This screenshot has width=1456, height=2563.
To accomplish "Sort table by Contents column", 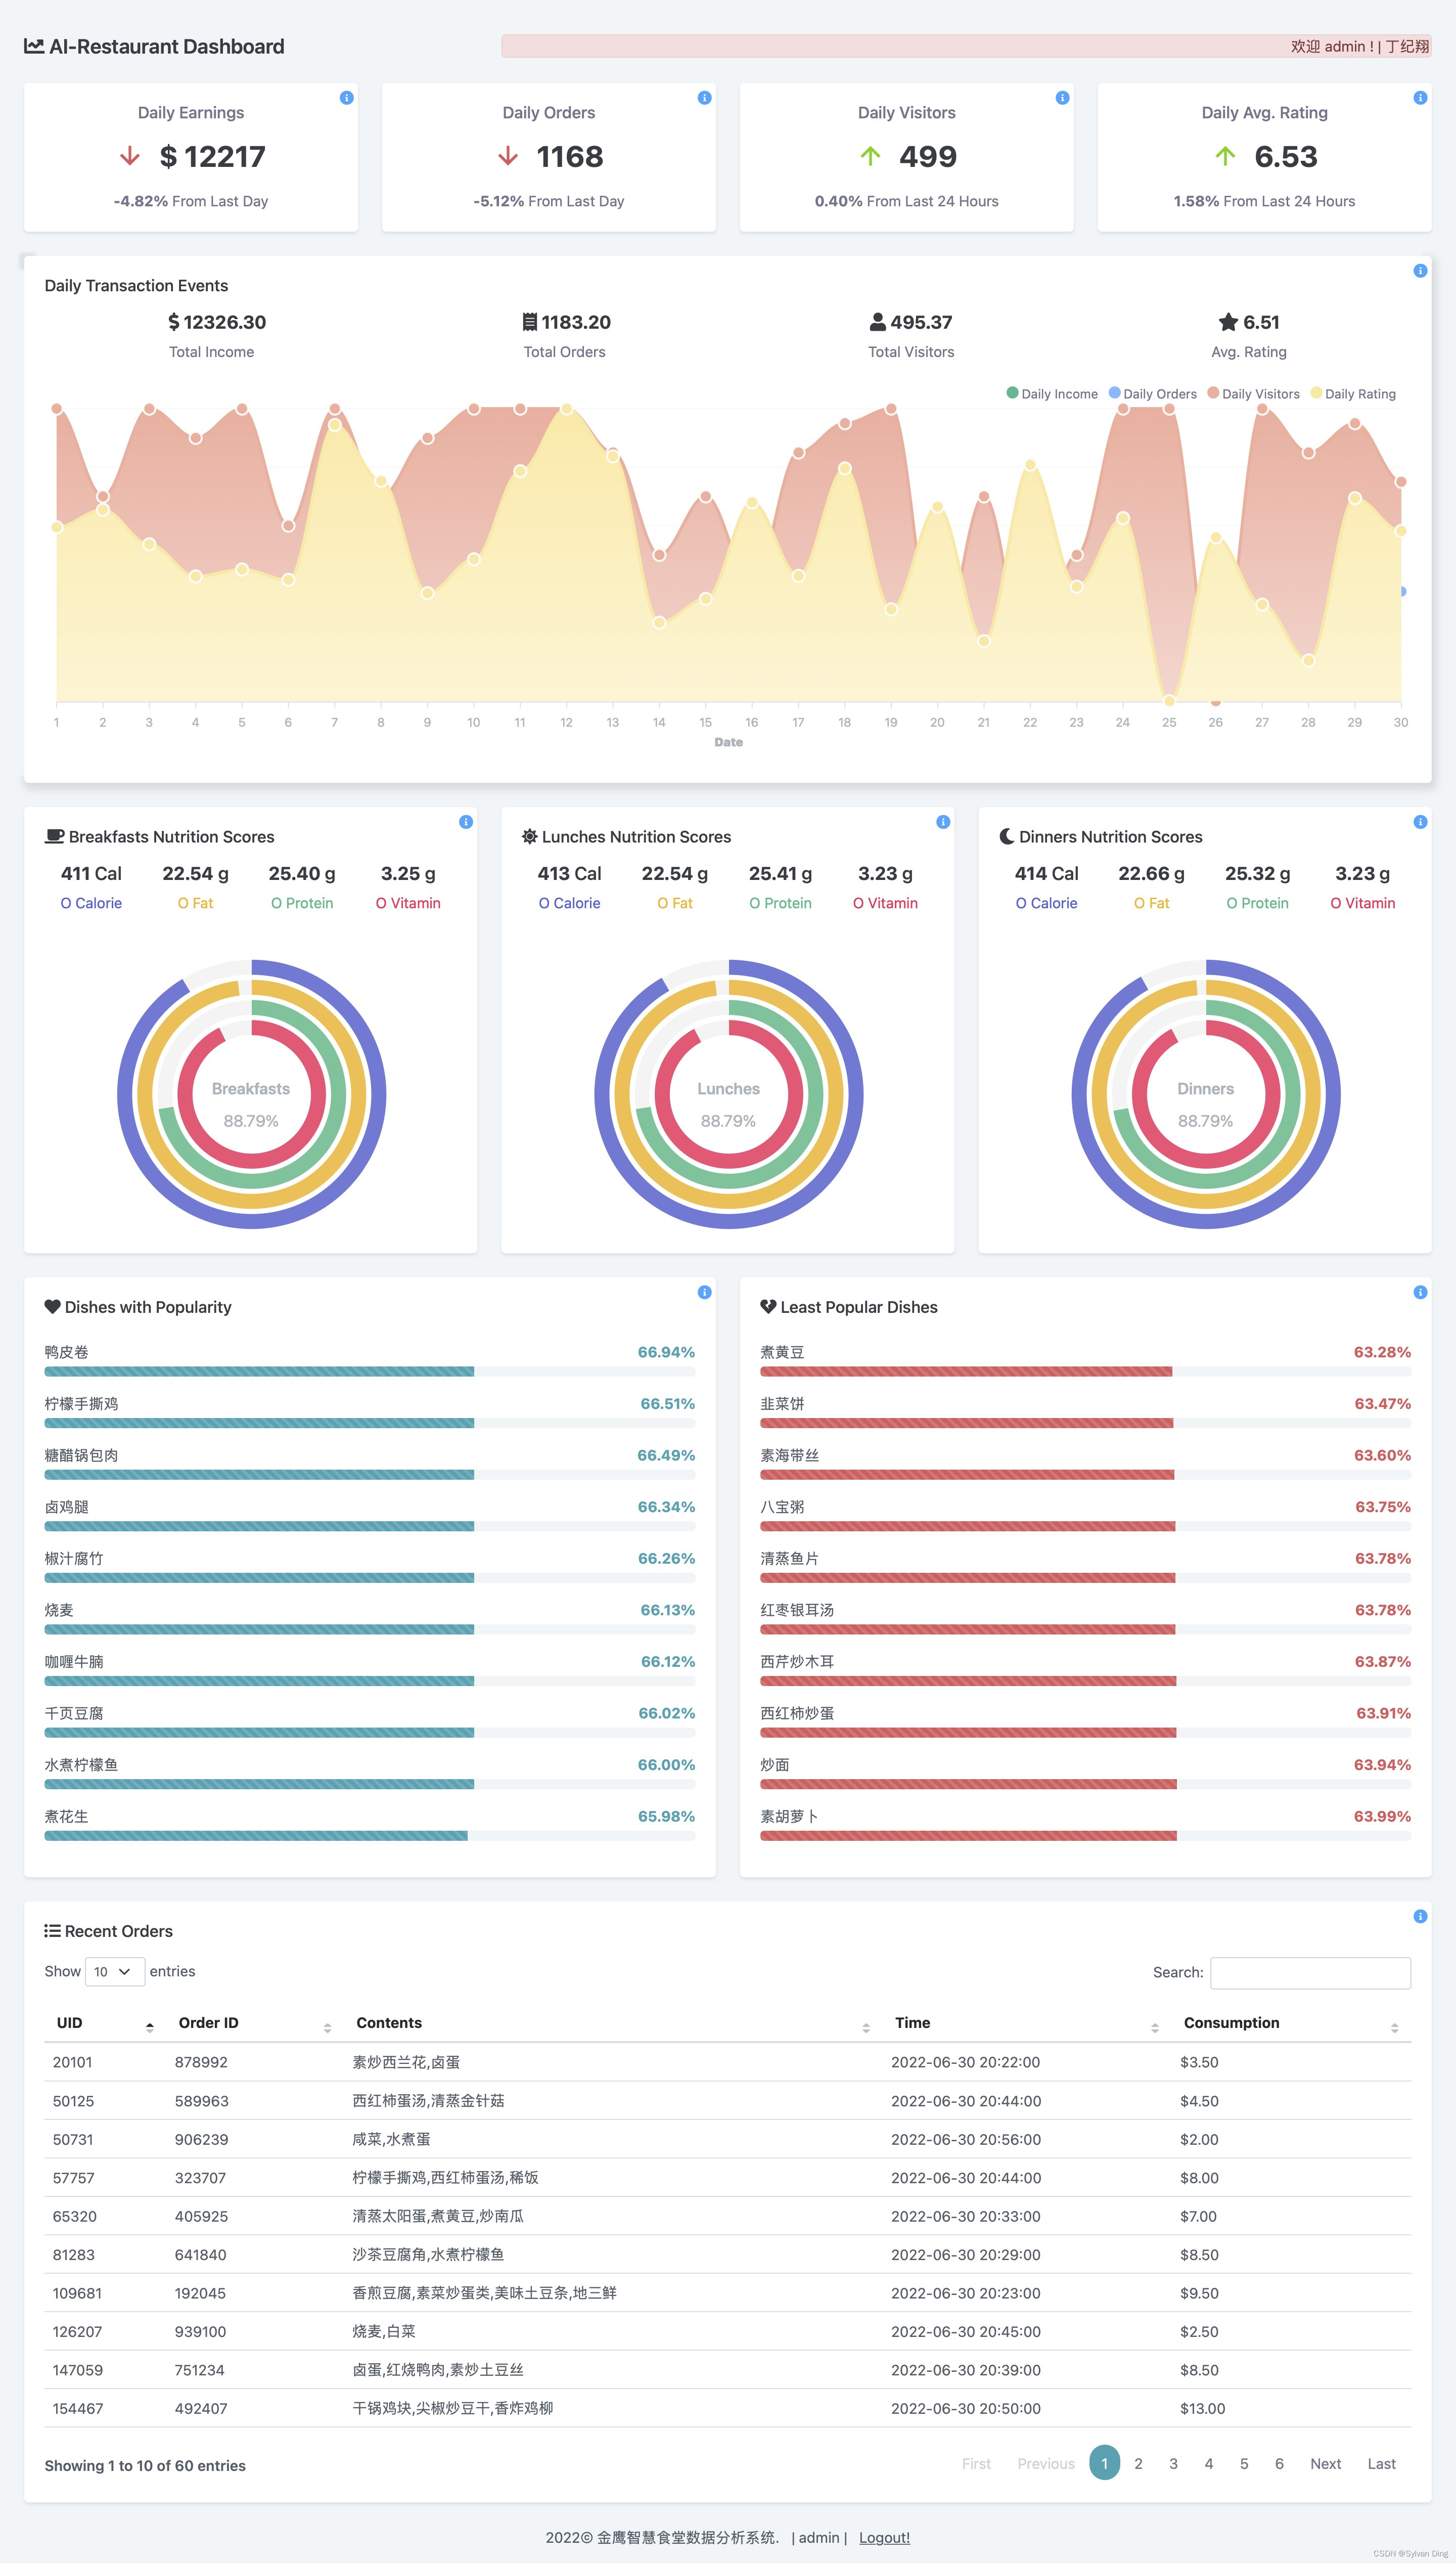I will tap(612, 2023).
